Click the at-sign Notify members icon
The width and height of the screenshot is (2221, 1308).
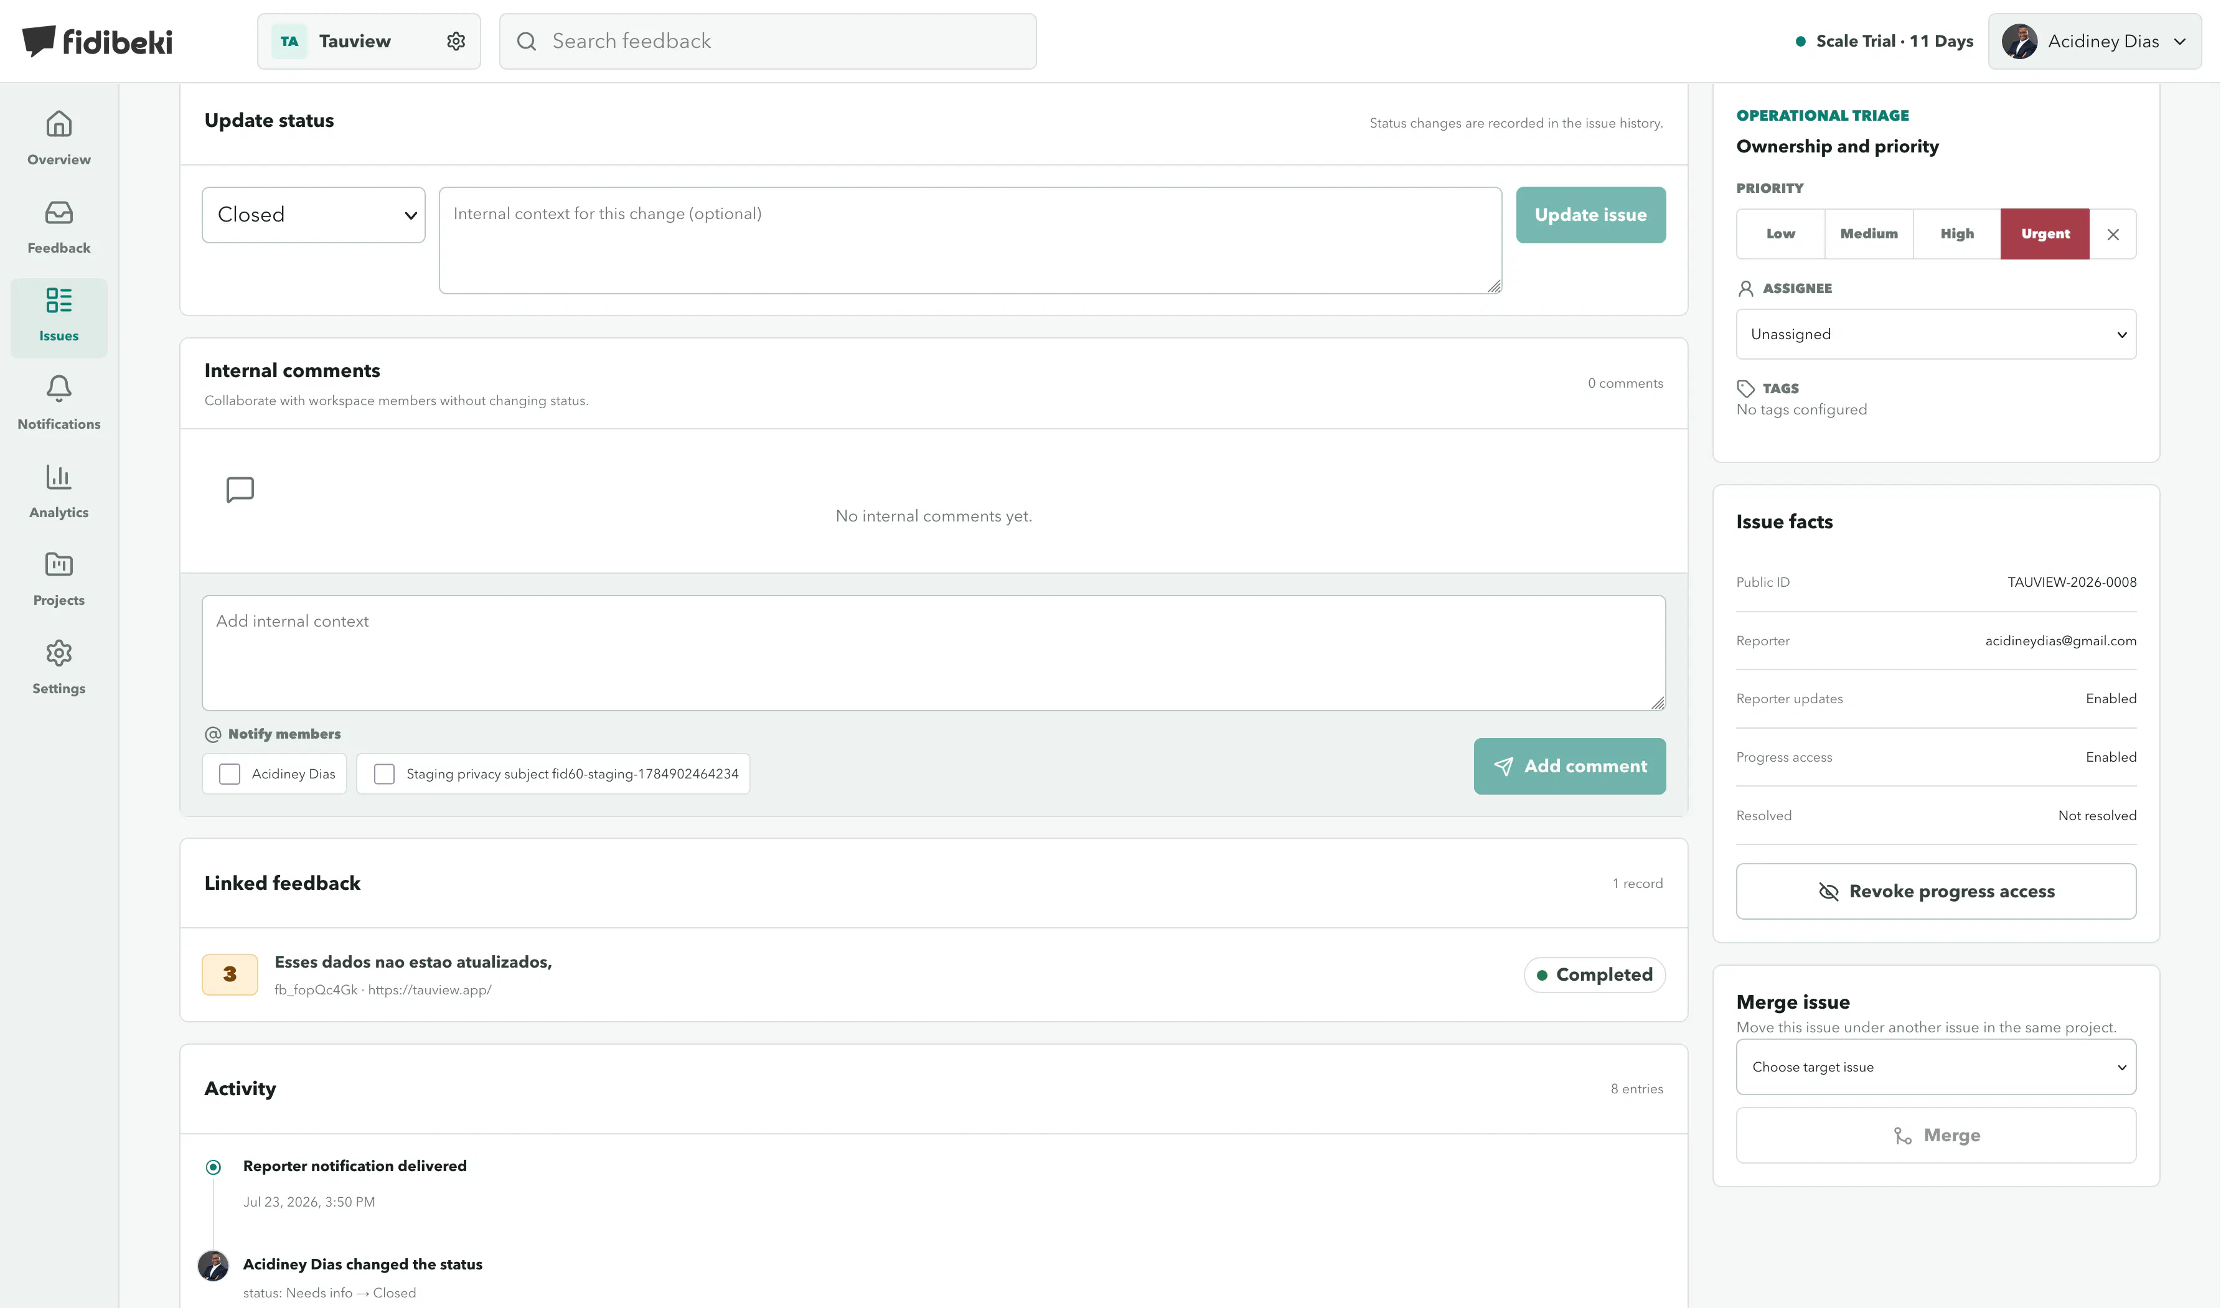[x=214, y=734]
